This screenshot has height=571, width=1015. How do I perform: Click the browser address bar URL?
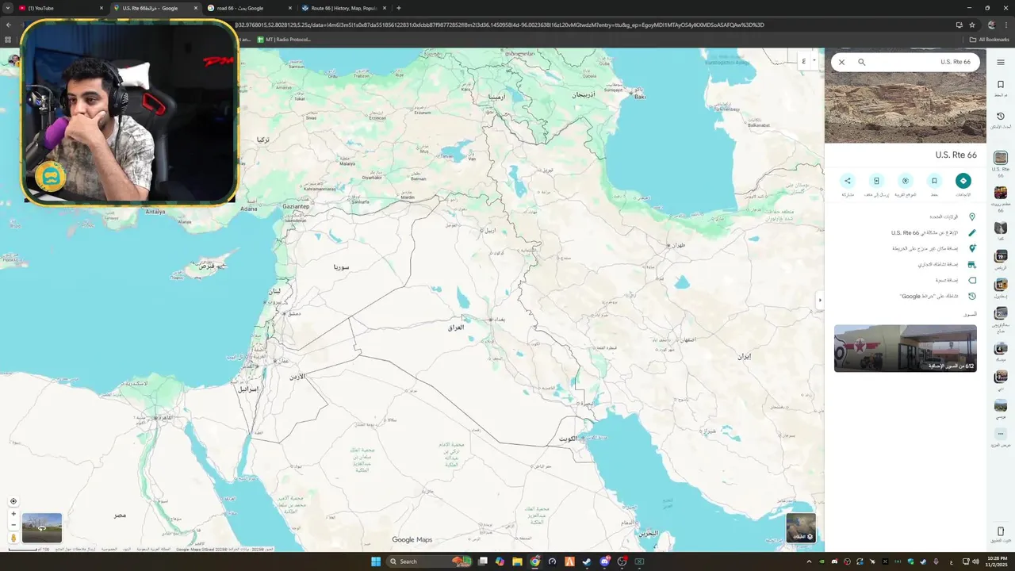[500, 25]
